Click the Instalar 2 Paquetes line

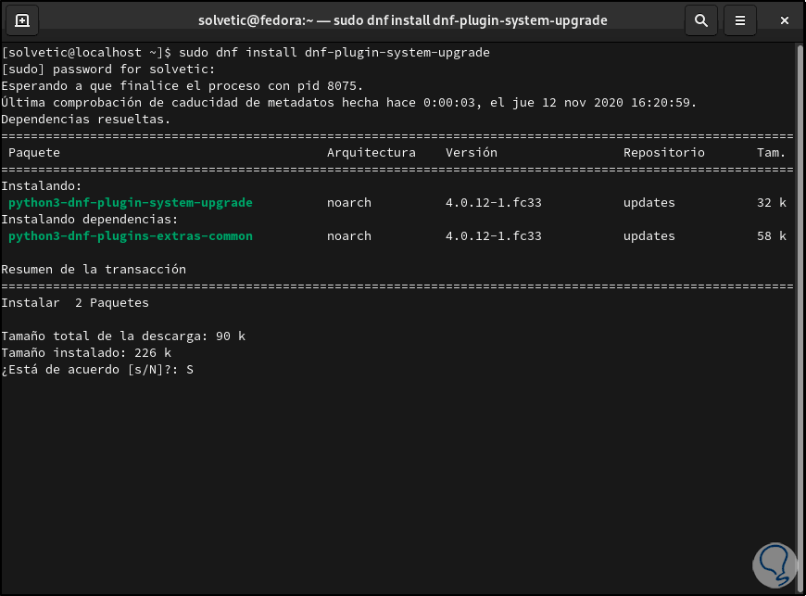tap(75, 303)
